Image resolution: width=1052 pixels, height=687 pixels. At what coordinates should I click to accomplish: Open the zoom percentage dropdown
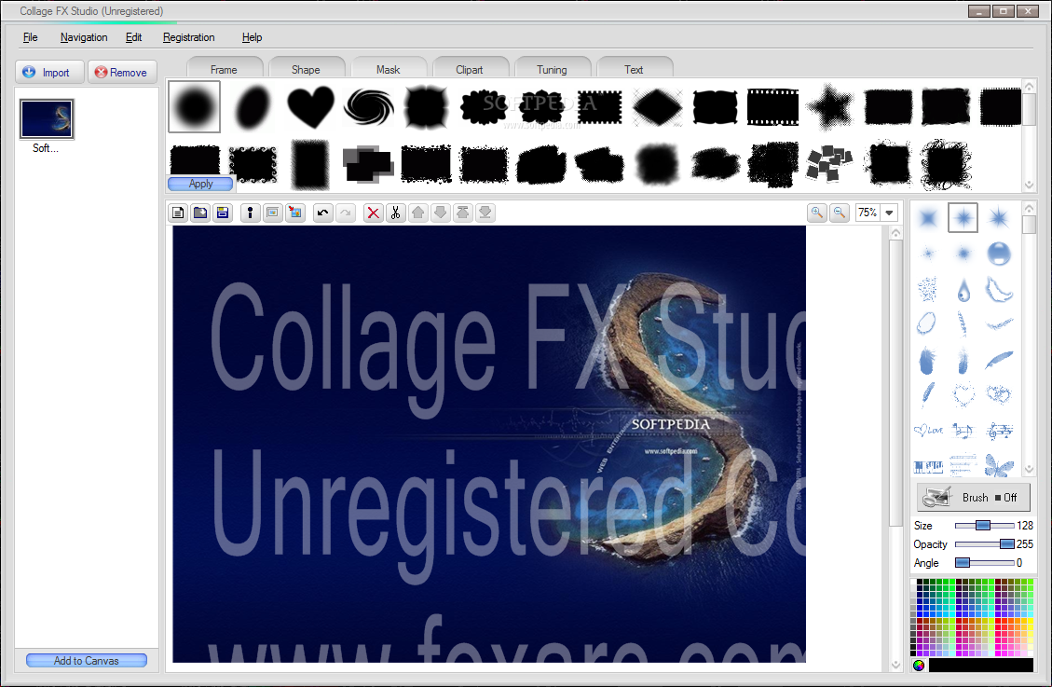pyautogui.click(x=890, y=213)
